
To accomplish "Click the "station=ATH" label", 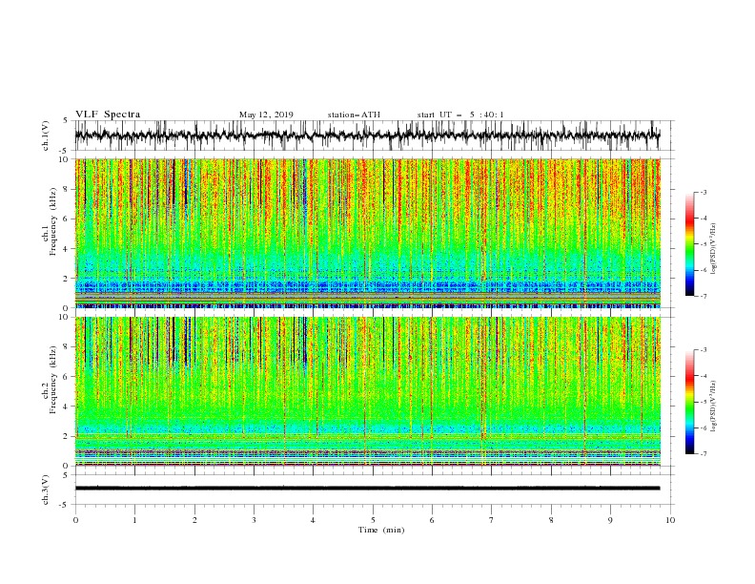I will point(354,115).
